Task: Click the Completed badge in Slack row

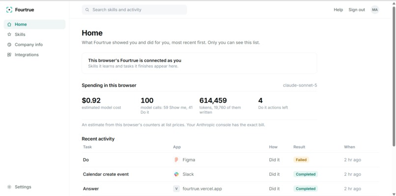Action: click(x=306, y=174)
